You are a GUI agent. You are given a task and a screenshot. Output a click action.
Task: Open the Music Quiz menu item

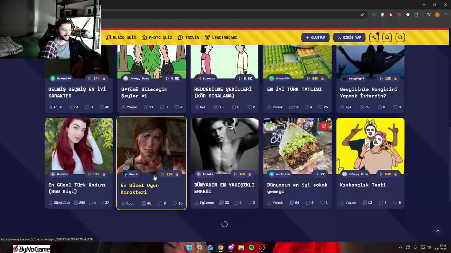pyautogui.click(x=121, y=38)
